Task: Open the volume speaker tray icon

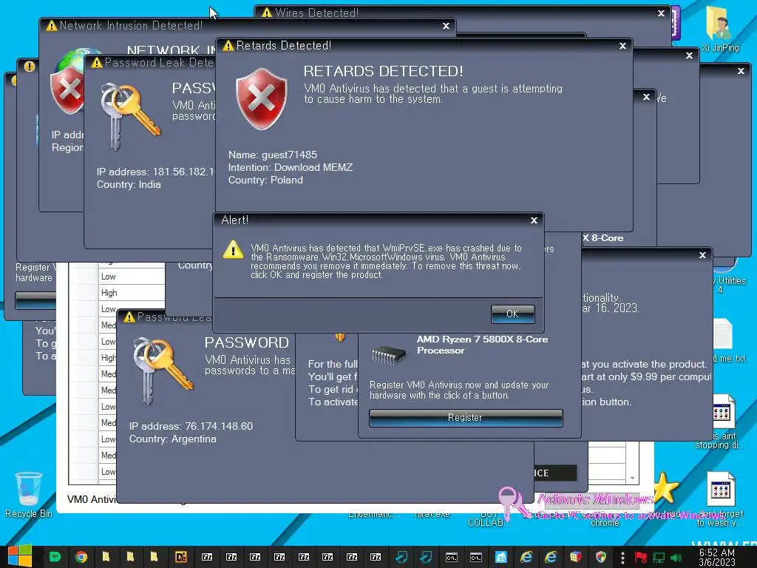Action: (x=676, y=558)
